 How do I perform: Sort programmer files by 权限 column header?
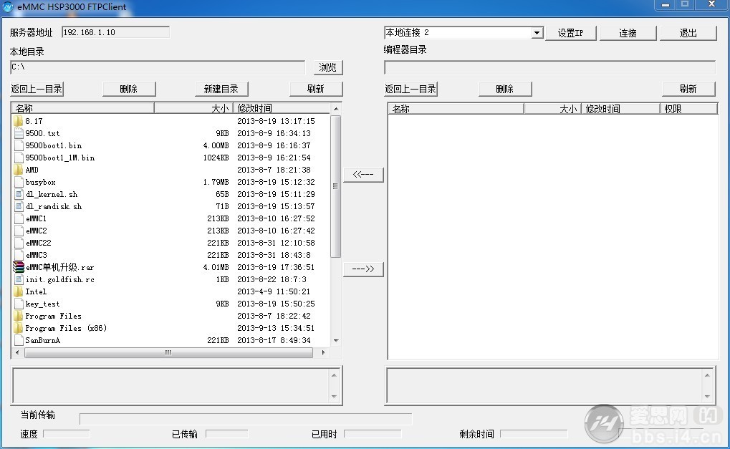pyautogui.click(x=688, y=109)
